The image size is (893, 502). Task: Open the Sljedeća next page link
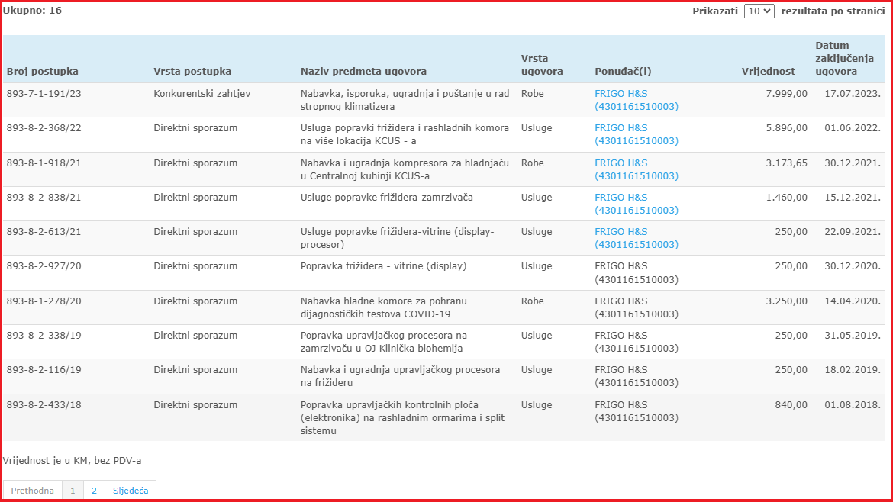pos(131,490)
